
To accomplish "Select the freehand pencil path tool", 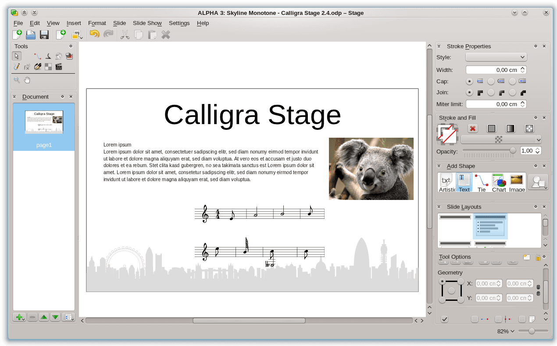I will (17, 67).
